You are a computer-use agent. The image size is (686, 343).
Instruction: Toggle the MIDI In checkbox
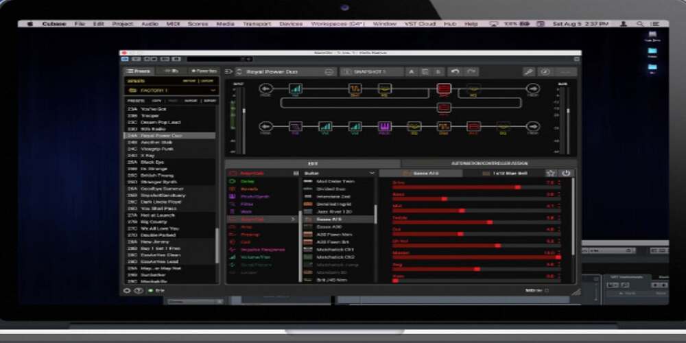547,290
